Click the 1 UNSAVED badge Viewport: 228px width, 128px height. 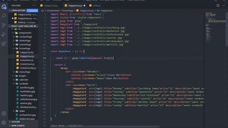pyautogui.click(x=32, y=11)
